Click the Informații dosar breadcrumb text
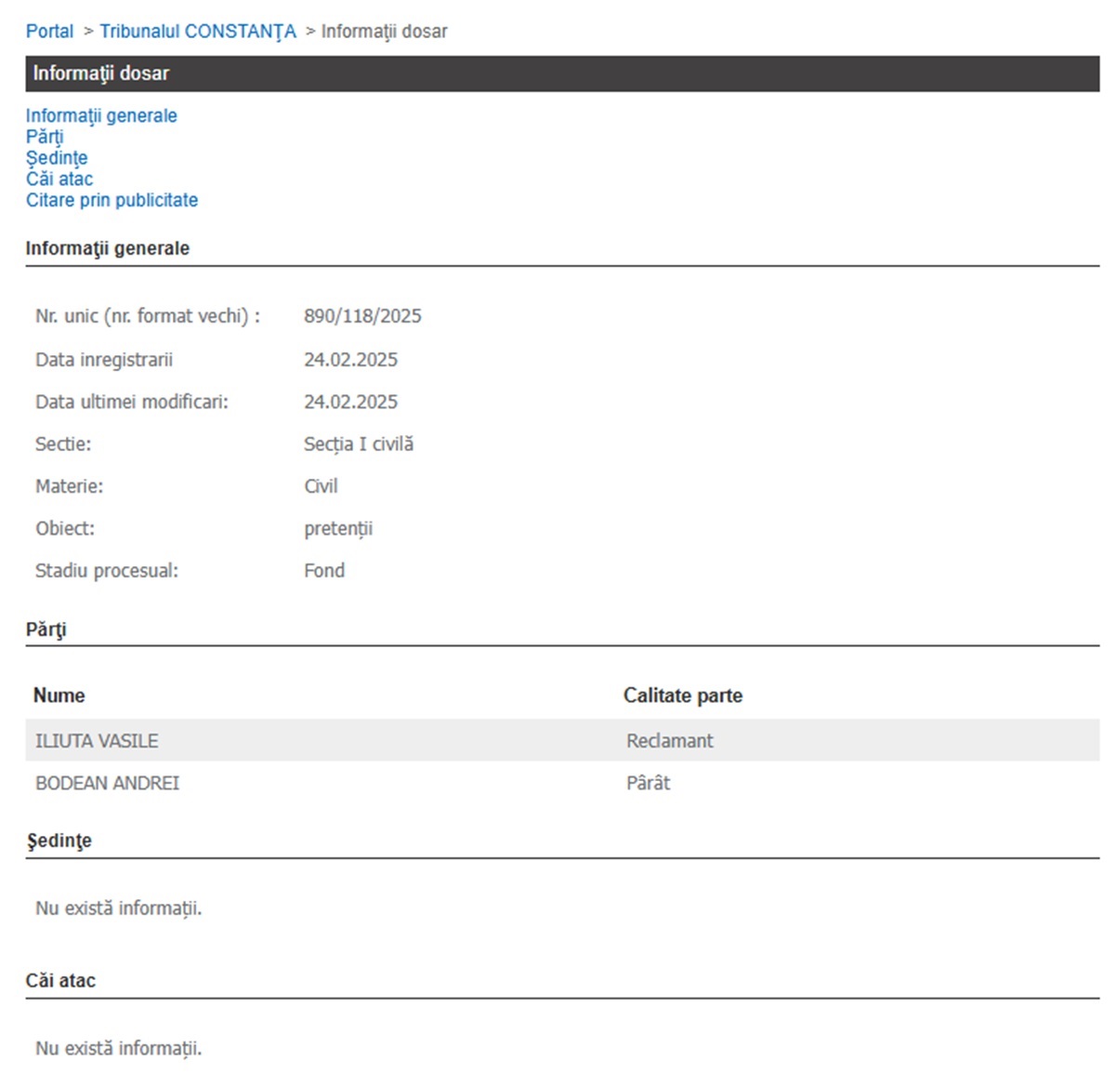The image size is (1115, 1073). [x=384, y=32]
